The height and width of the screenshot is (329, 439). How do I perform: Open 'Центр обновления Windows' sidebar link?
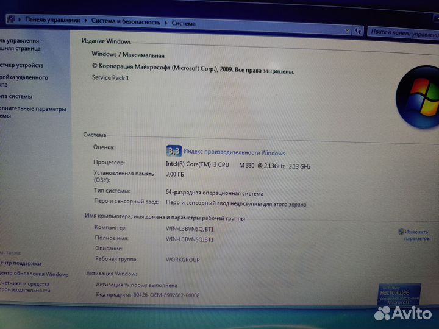click(34, 274)
